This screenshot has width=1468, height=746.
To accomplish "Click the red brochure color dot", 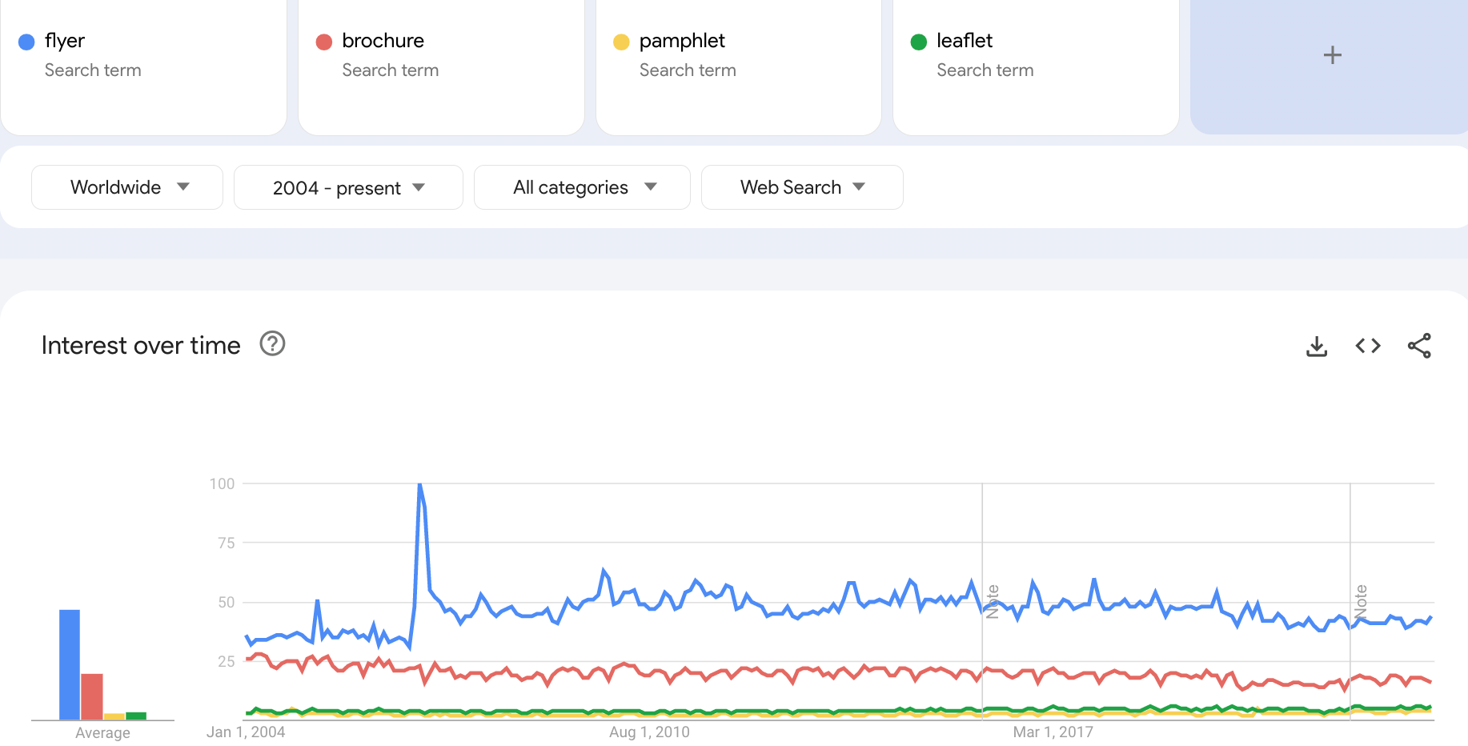I will click(x=324, y=42).
